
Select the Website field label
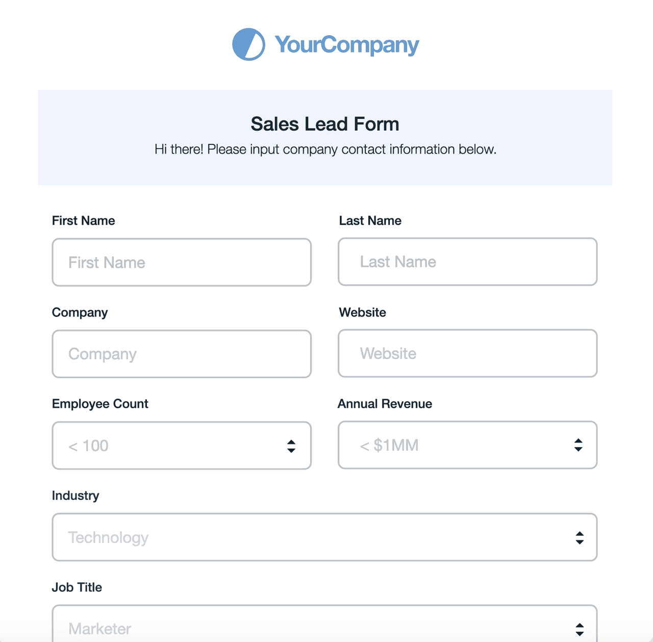362,312
